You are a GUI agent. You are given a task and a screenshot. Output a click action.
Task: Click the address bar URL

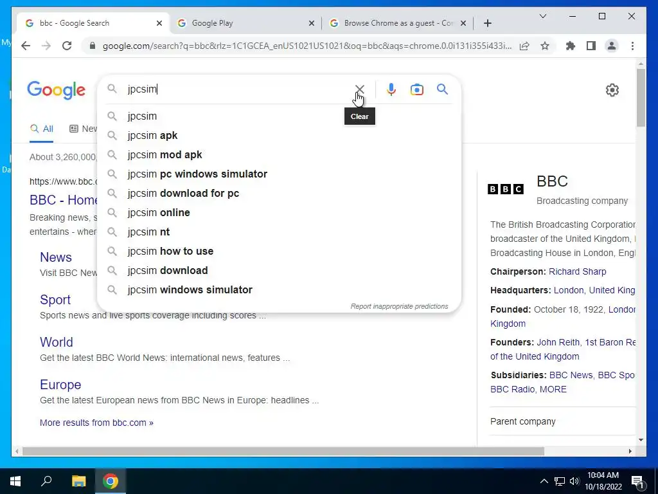[307, 46]
